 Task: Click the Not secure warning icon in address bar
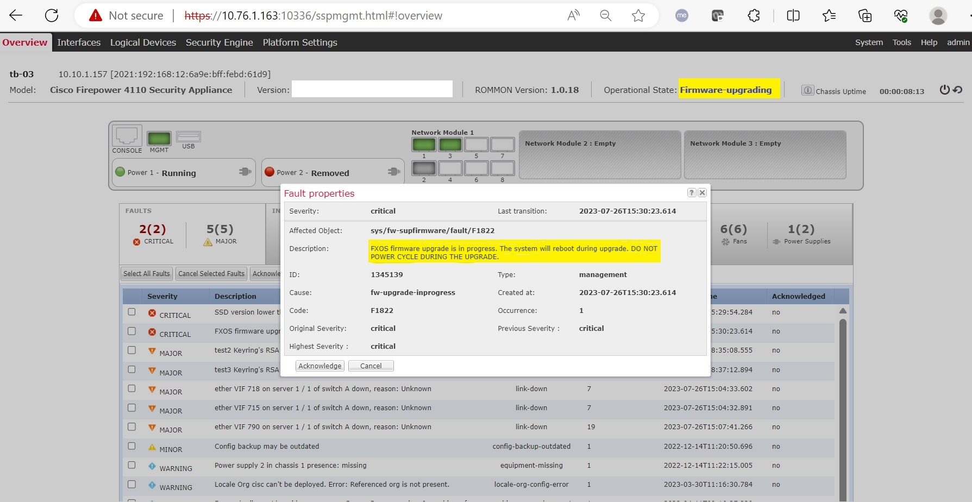(95, 15)
